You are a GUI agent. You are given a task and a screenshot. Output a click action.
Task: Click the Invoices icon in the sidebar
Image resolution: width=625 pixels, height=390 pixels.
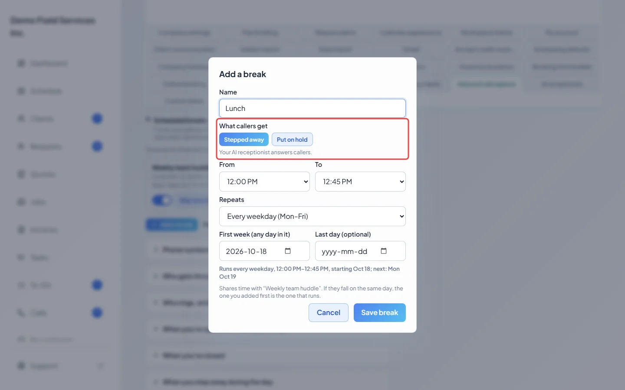click(x=21, y=230)
